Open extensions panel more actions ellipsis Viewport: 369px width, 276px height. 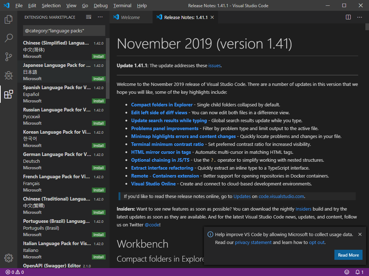pyautogui.click(x=100, y=17)
